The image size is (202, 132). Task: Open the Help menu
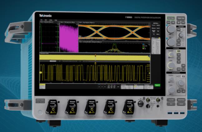[x=55, y=20]
